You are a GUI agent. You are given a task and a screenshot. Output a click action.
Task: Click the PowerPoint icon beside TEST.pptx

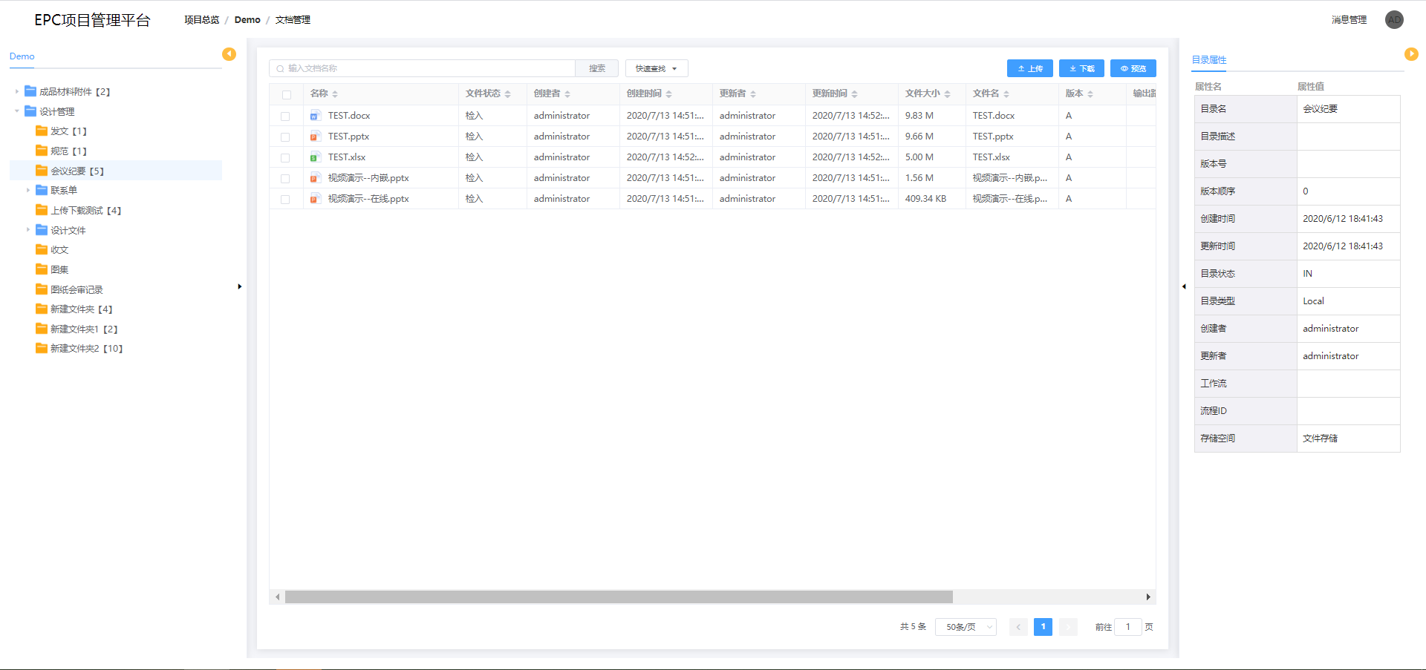[x=315, y=137]
